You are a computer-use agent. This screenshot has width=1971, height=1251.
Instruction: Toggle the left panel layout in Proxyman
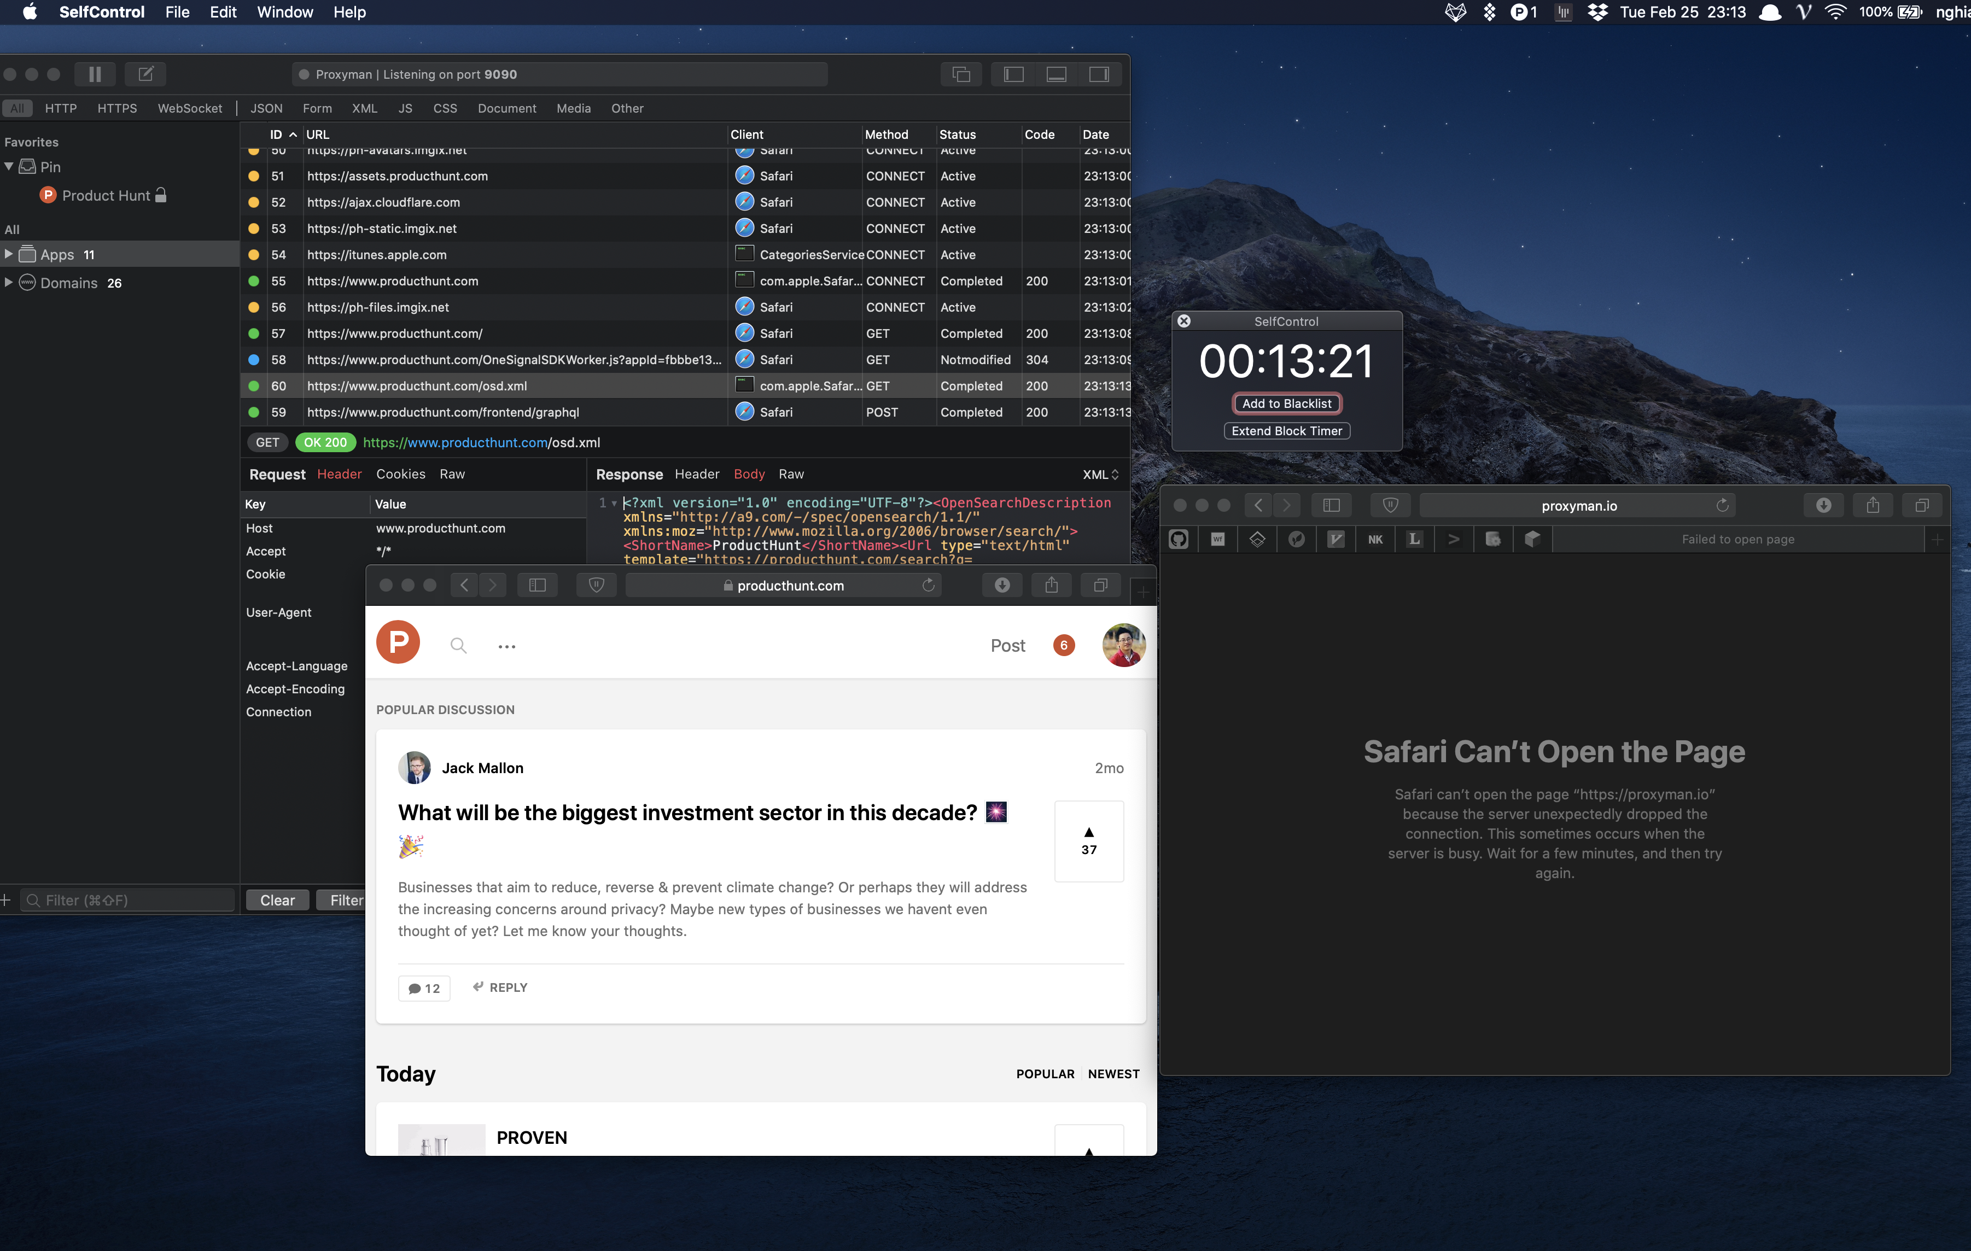tap(1012, 74)
